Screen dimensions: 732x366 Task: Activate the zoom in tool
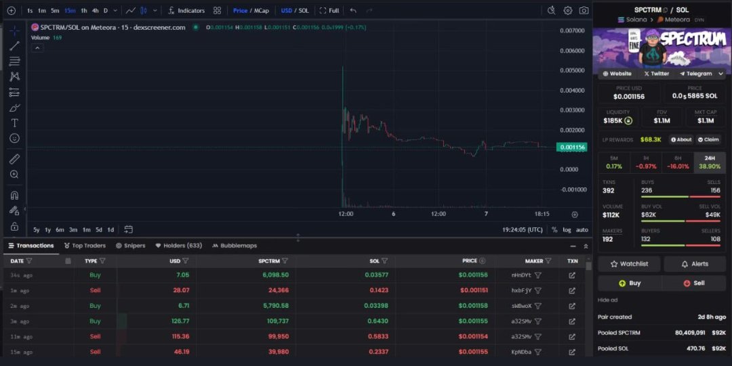click(14, 175)
